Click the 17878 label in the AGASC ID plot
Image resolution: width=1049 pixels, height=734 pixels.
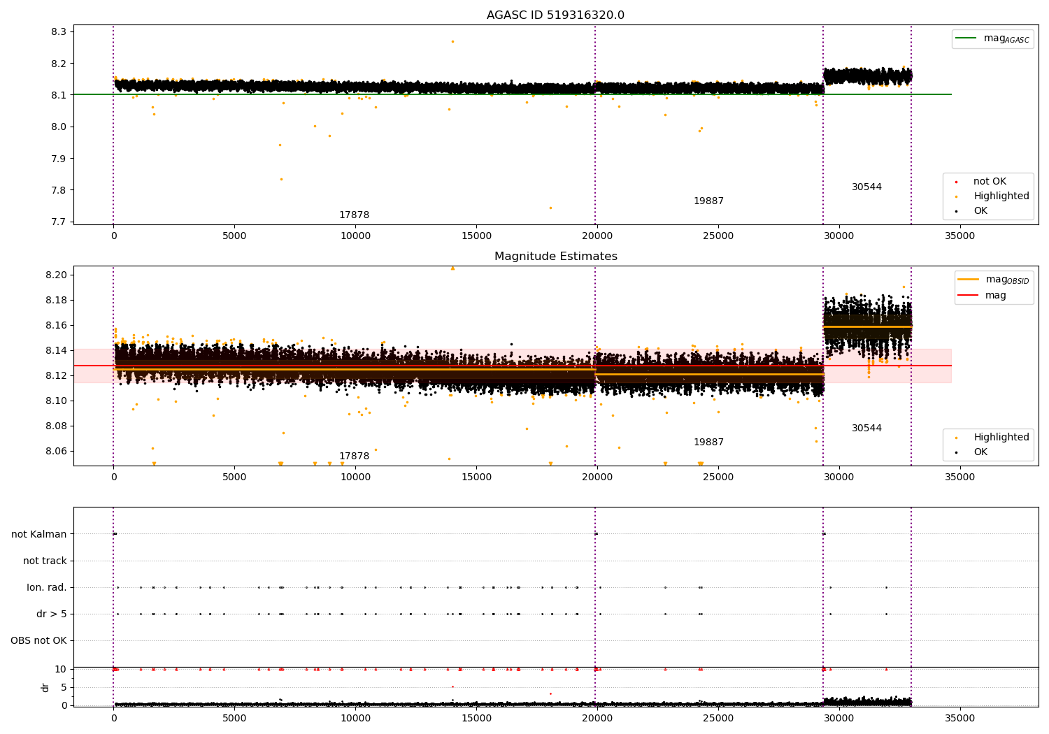354,215
